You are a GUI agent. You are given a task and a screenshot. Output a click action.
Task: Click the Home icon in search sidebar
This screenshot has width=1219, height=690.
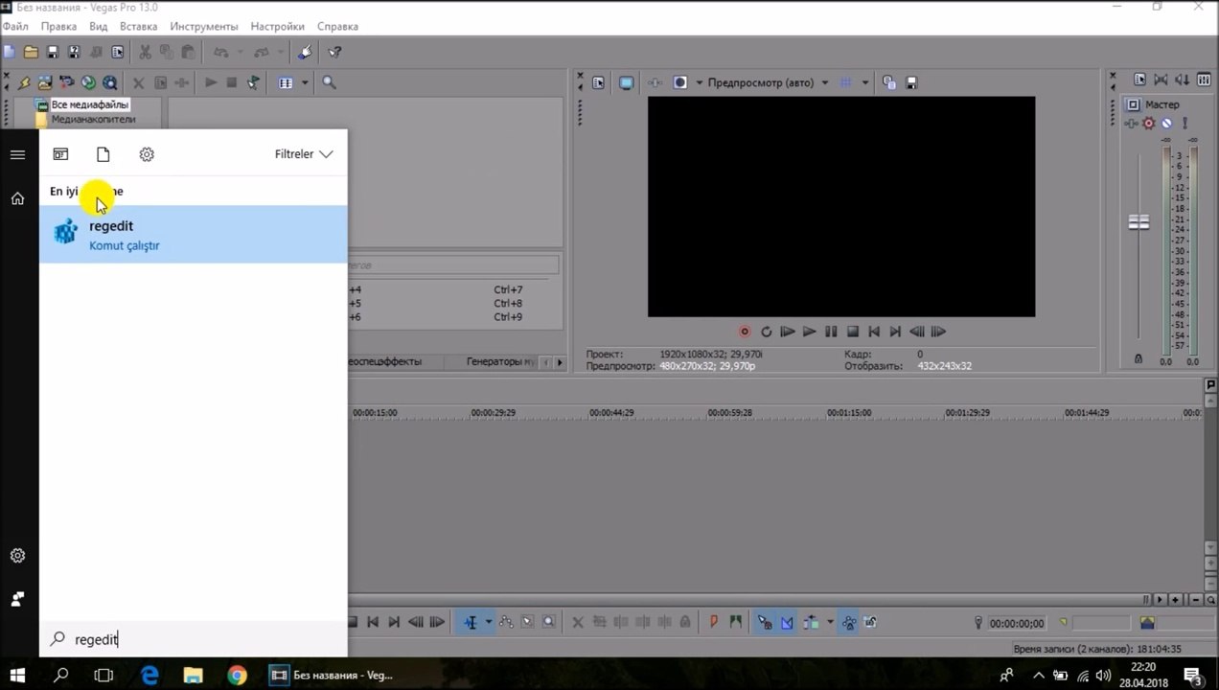(x=17, y=198)
